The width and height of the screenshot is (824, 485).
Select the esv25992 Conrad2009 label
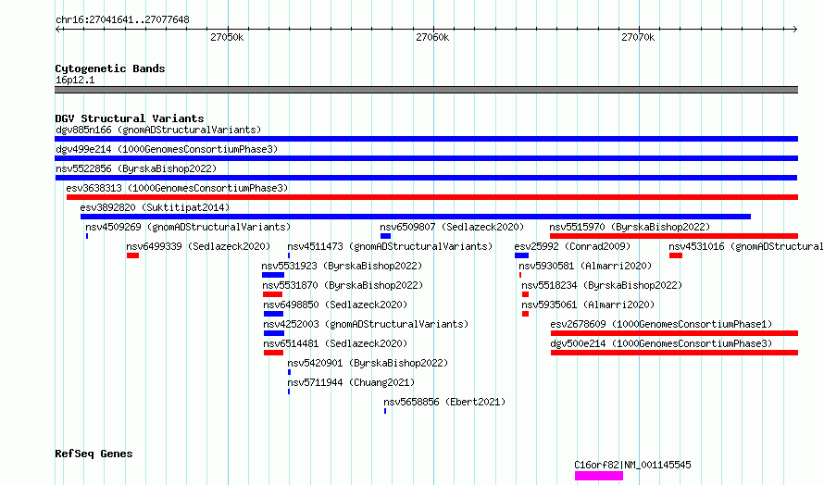(x=572, y=246)
